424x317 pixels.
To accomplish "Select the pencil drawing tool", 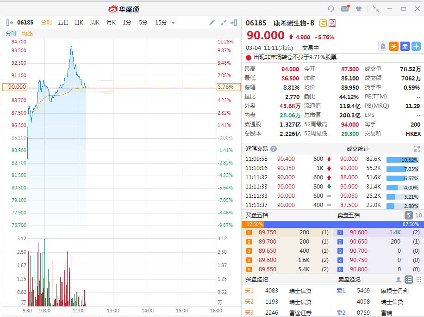I will click(x=212, y=23).
